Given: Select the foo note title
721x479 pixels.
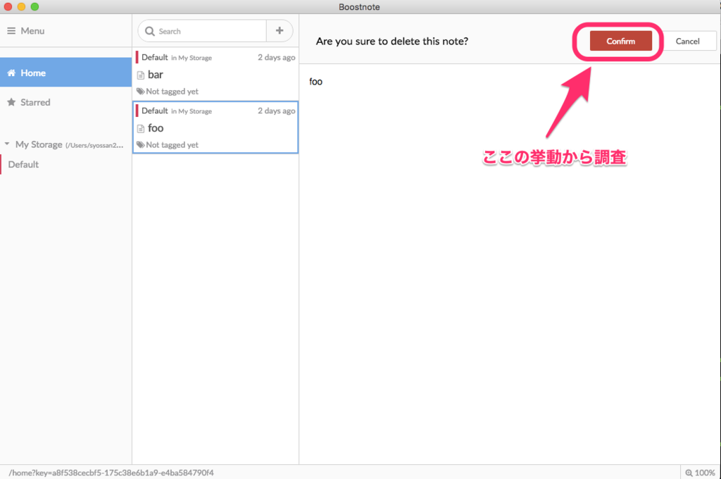Looking at the screenshot, I should [x=156, y=128].
